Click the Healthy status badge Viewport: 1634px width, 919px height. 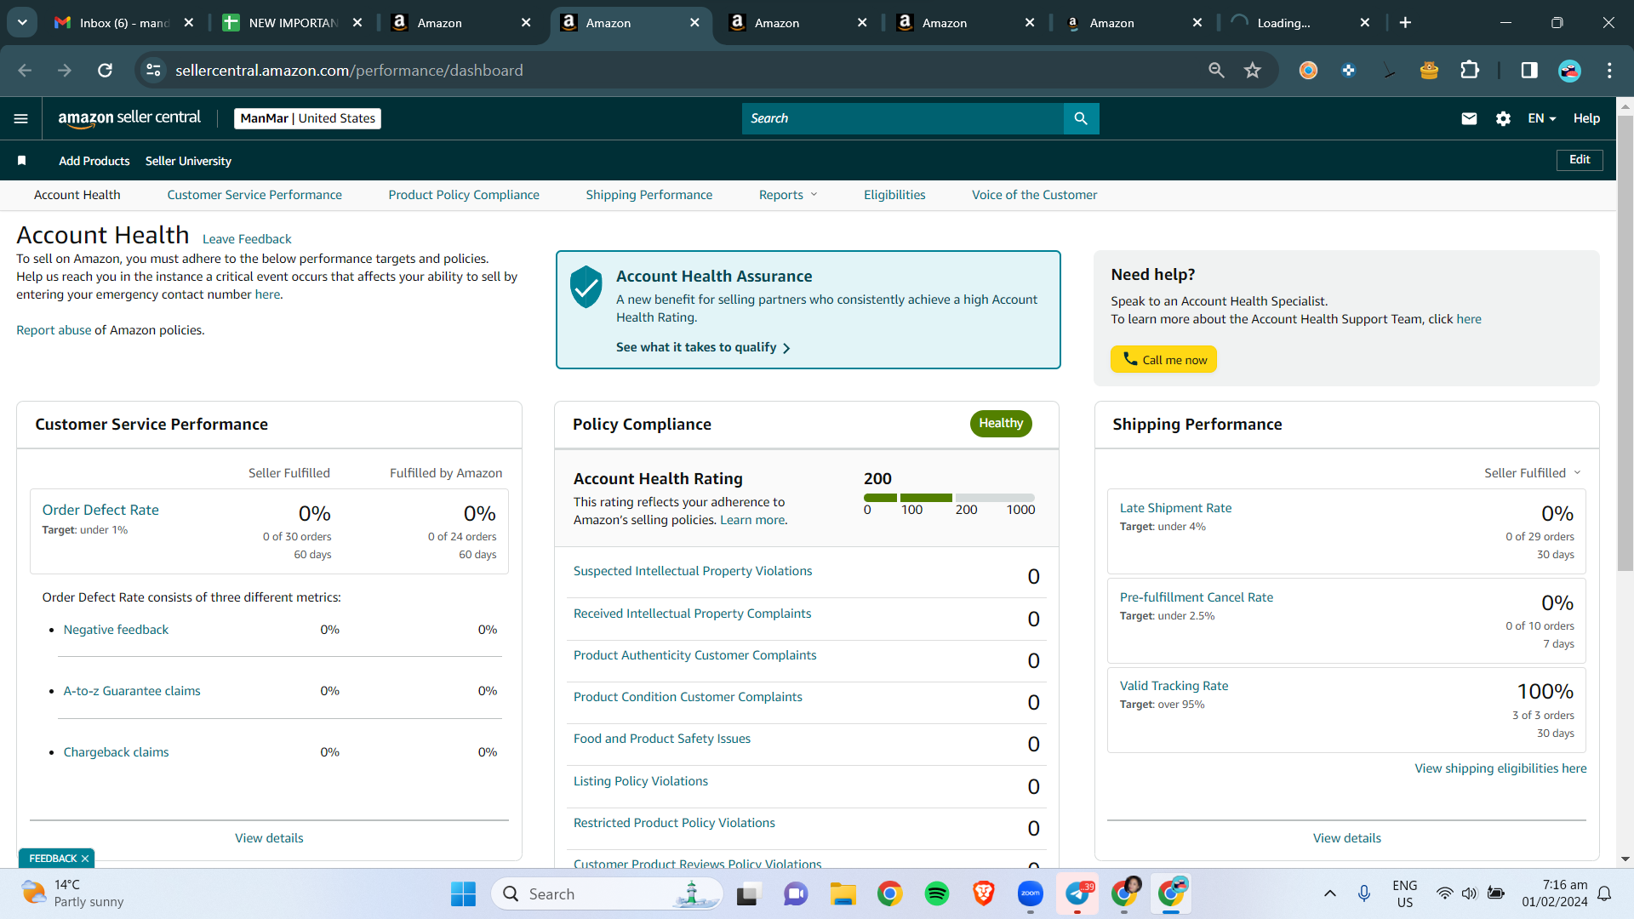point(1001,423)
